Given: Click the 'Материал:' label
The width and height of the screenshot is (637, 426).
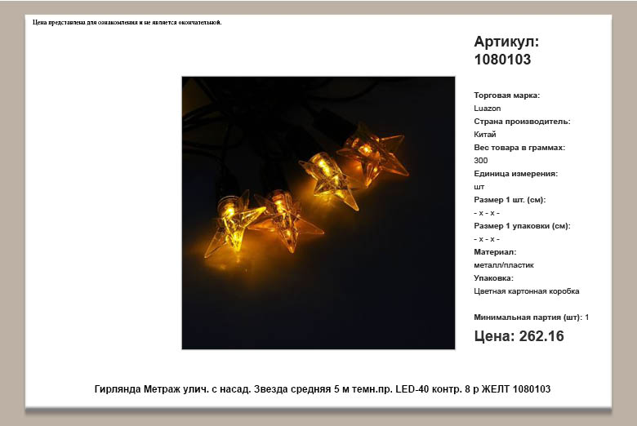Looking at the screenshot, I should (x=495, y=252).
